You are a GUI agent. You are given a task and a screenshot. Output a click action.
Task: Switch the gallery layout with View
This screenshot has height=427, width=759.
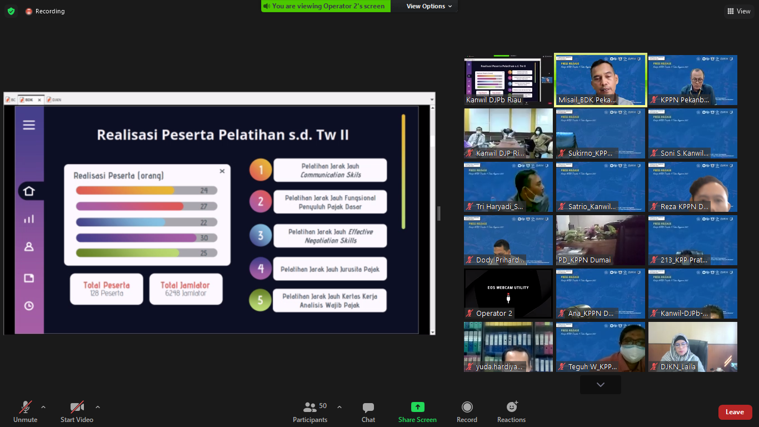point(738,11)
